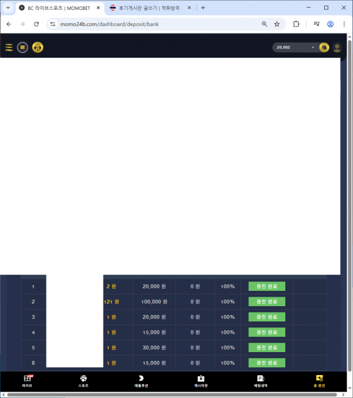Screen dimensions: 353x398
Task: Open 라이브 (Live) in bottom navigation
Action: coord(28,380)
